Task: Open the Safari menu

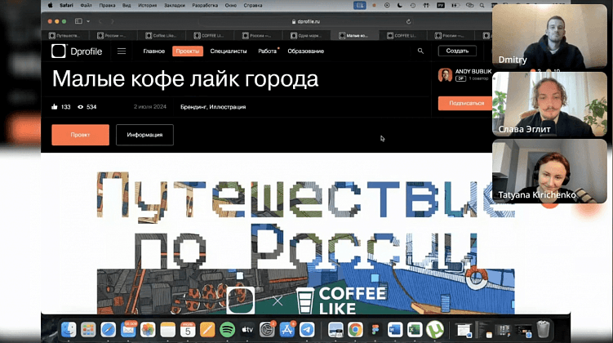Action: (x=66, y=6)
